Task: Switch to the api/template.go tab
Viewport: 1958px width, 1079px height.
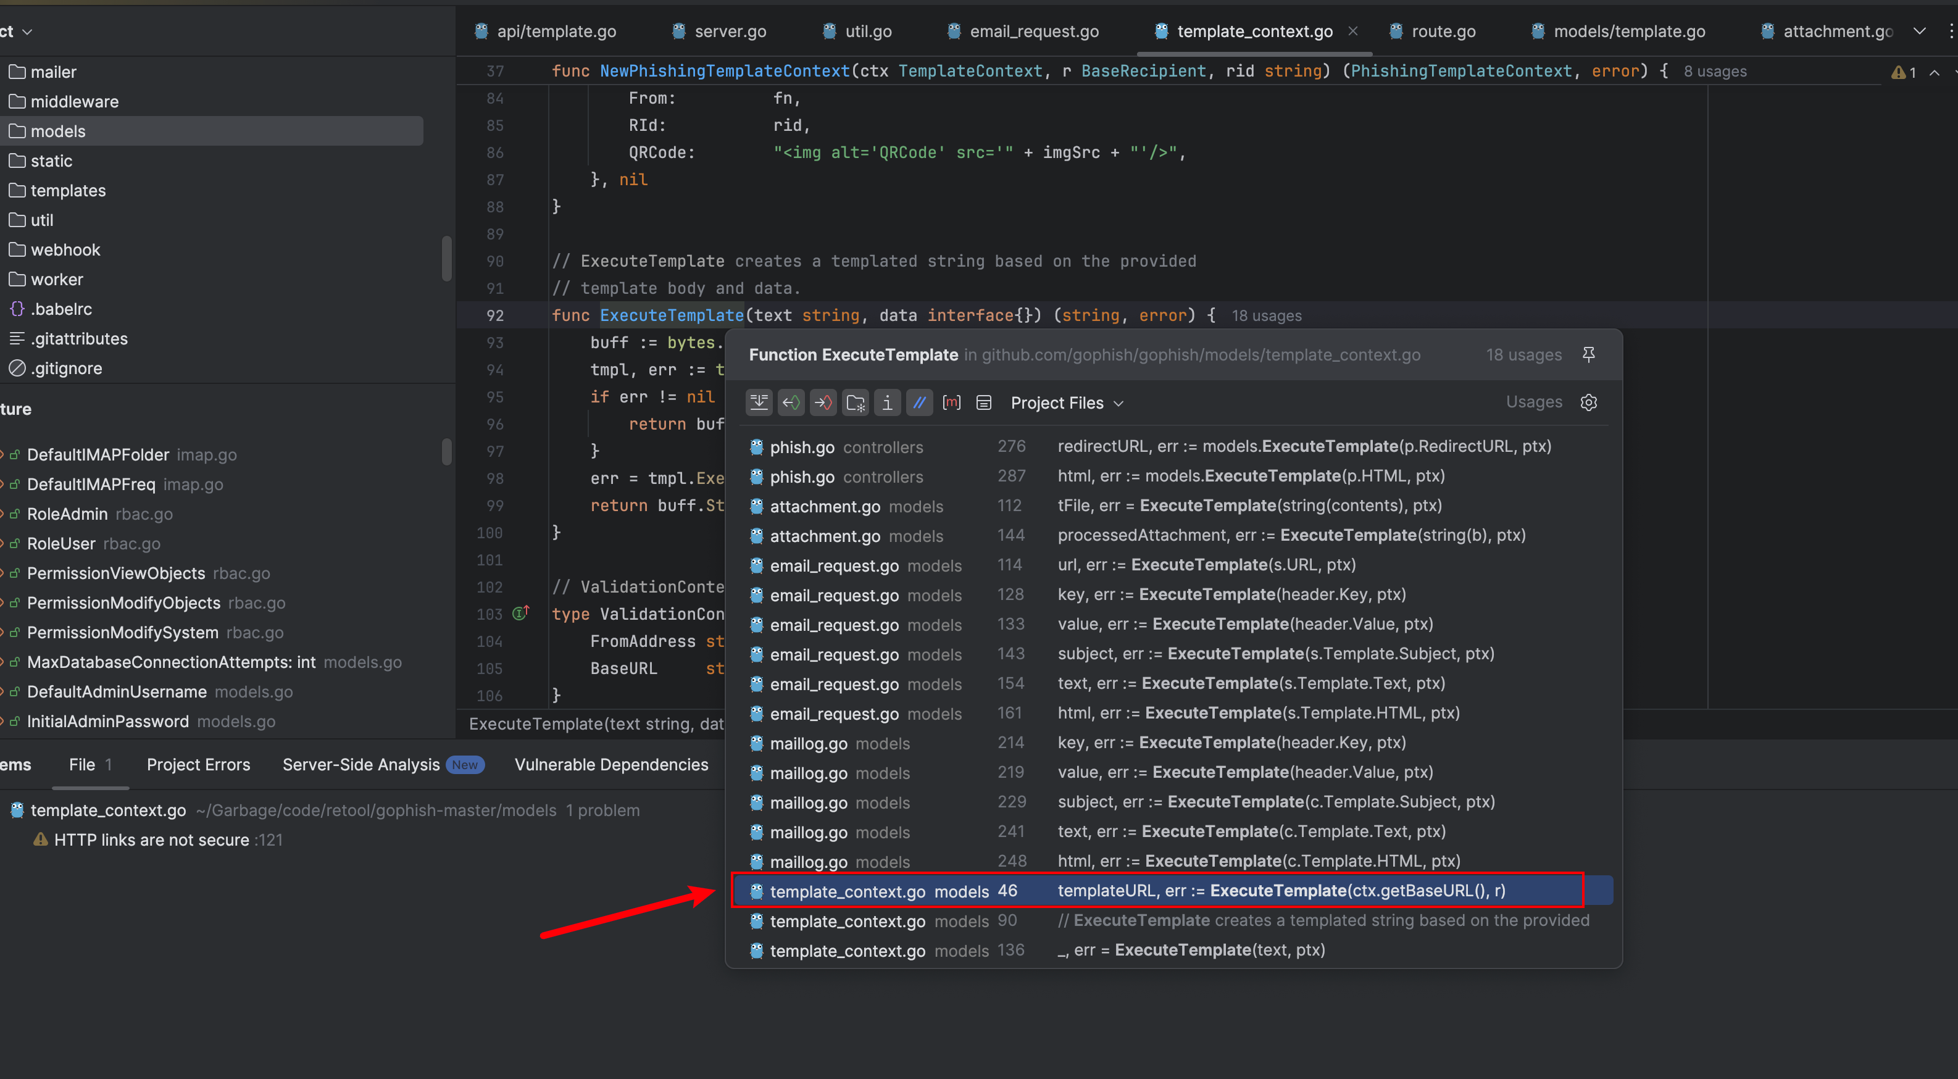Action: (546, 31)
